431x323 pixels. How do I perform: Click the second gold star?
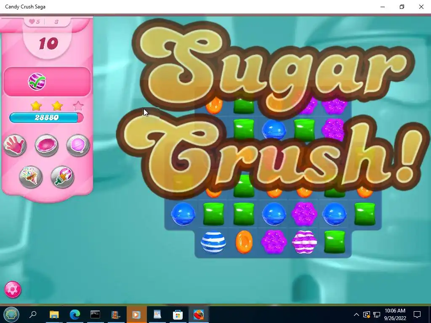point(57,106)
